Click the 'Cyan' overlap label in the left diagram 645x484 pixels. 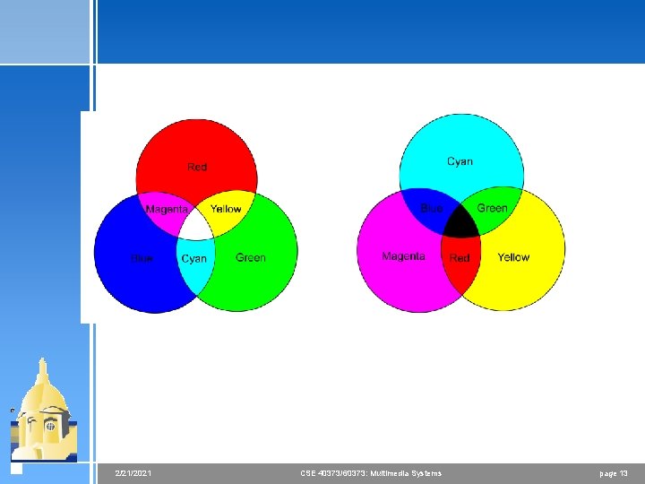(193, 259)
